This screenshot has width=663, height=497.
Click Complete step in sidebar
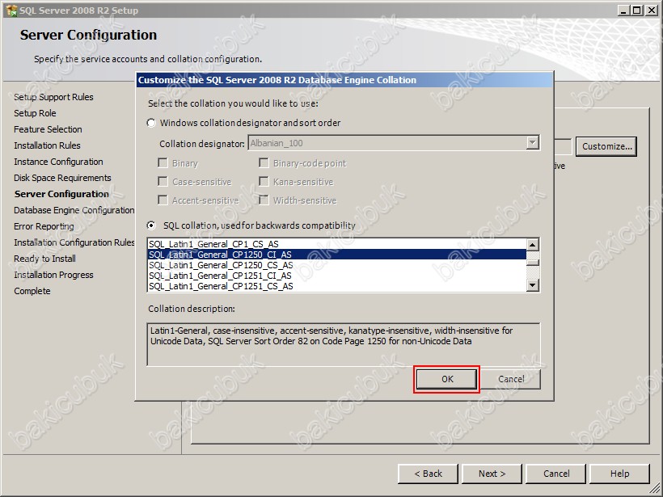click(x=32, y=291)
